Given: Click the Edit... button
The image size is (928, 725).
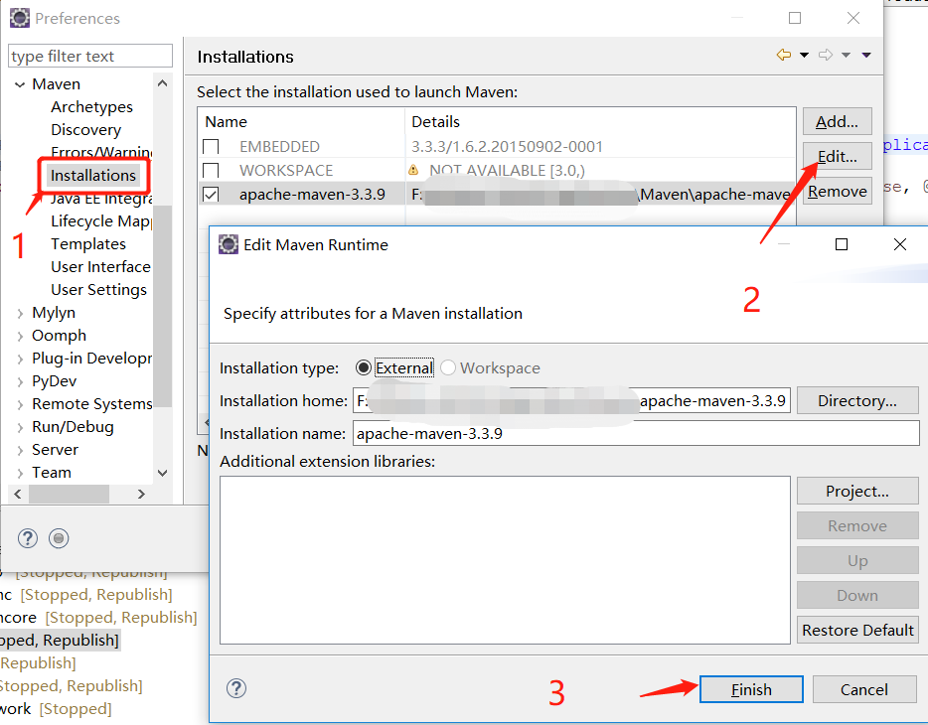Looking at the screenshot, I should [837, 156].
